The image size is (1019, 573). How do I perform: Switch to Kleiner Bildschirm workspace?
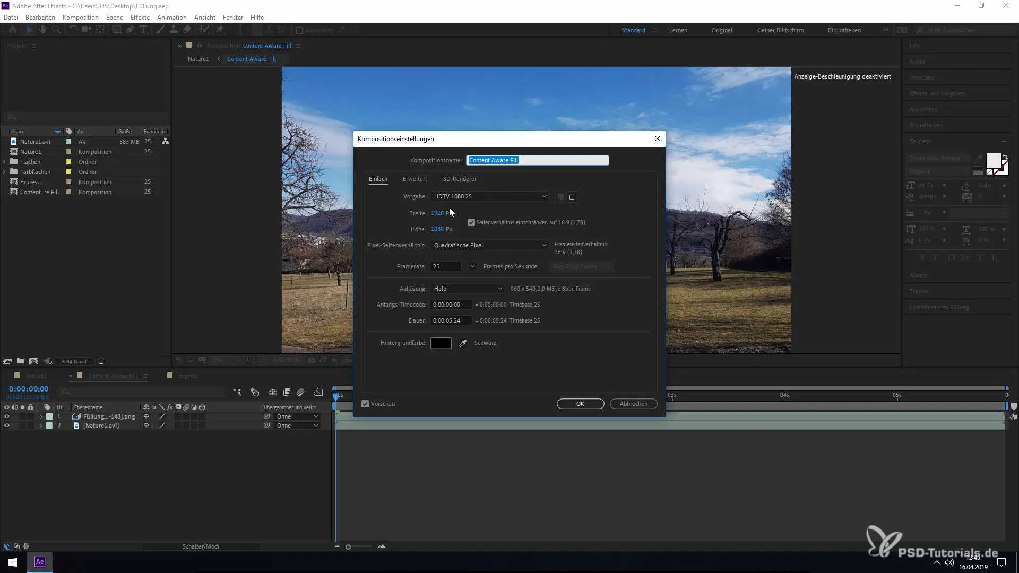(780, 30)
